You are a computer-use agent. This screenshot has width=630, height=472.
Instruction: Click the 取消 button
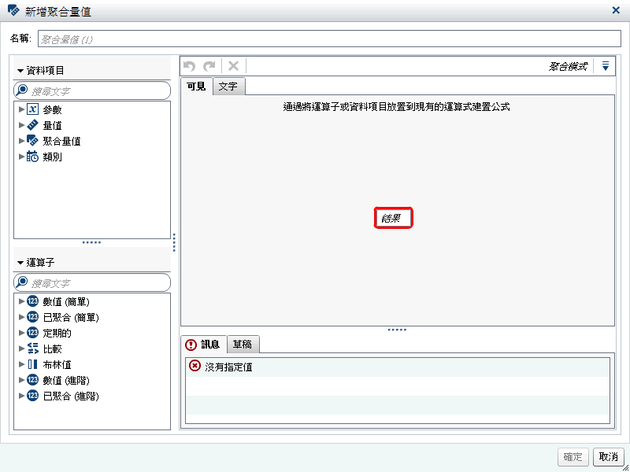608,457
